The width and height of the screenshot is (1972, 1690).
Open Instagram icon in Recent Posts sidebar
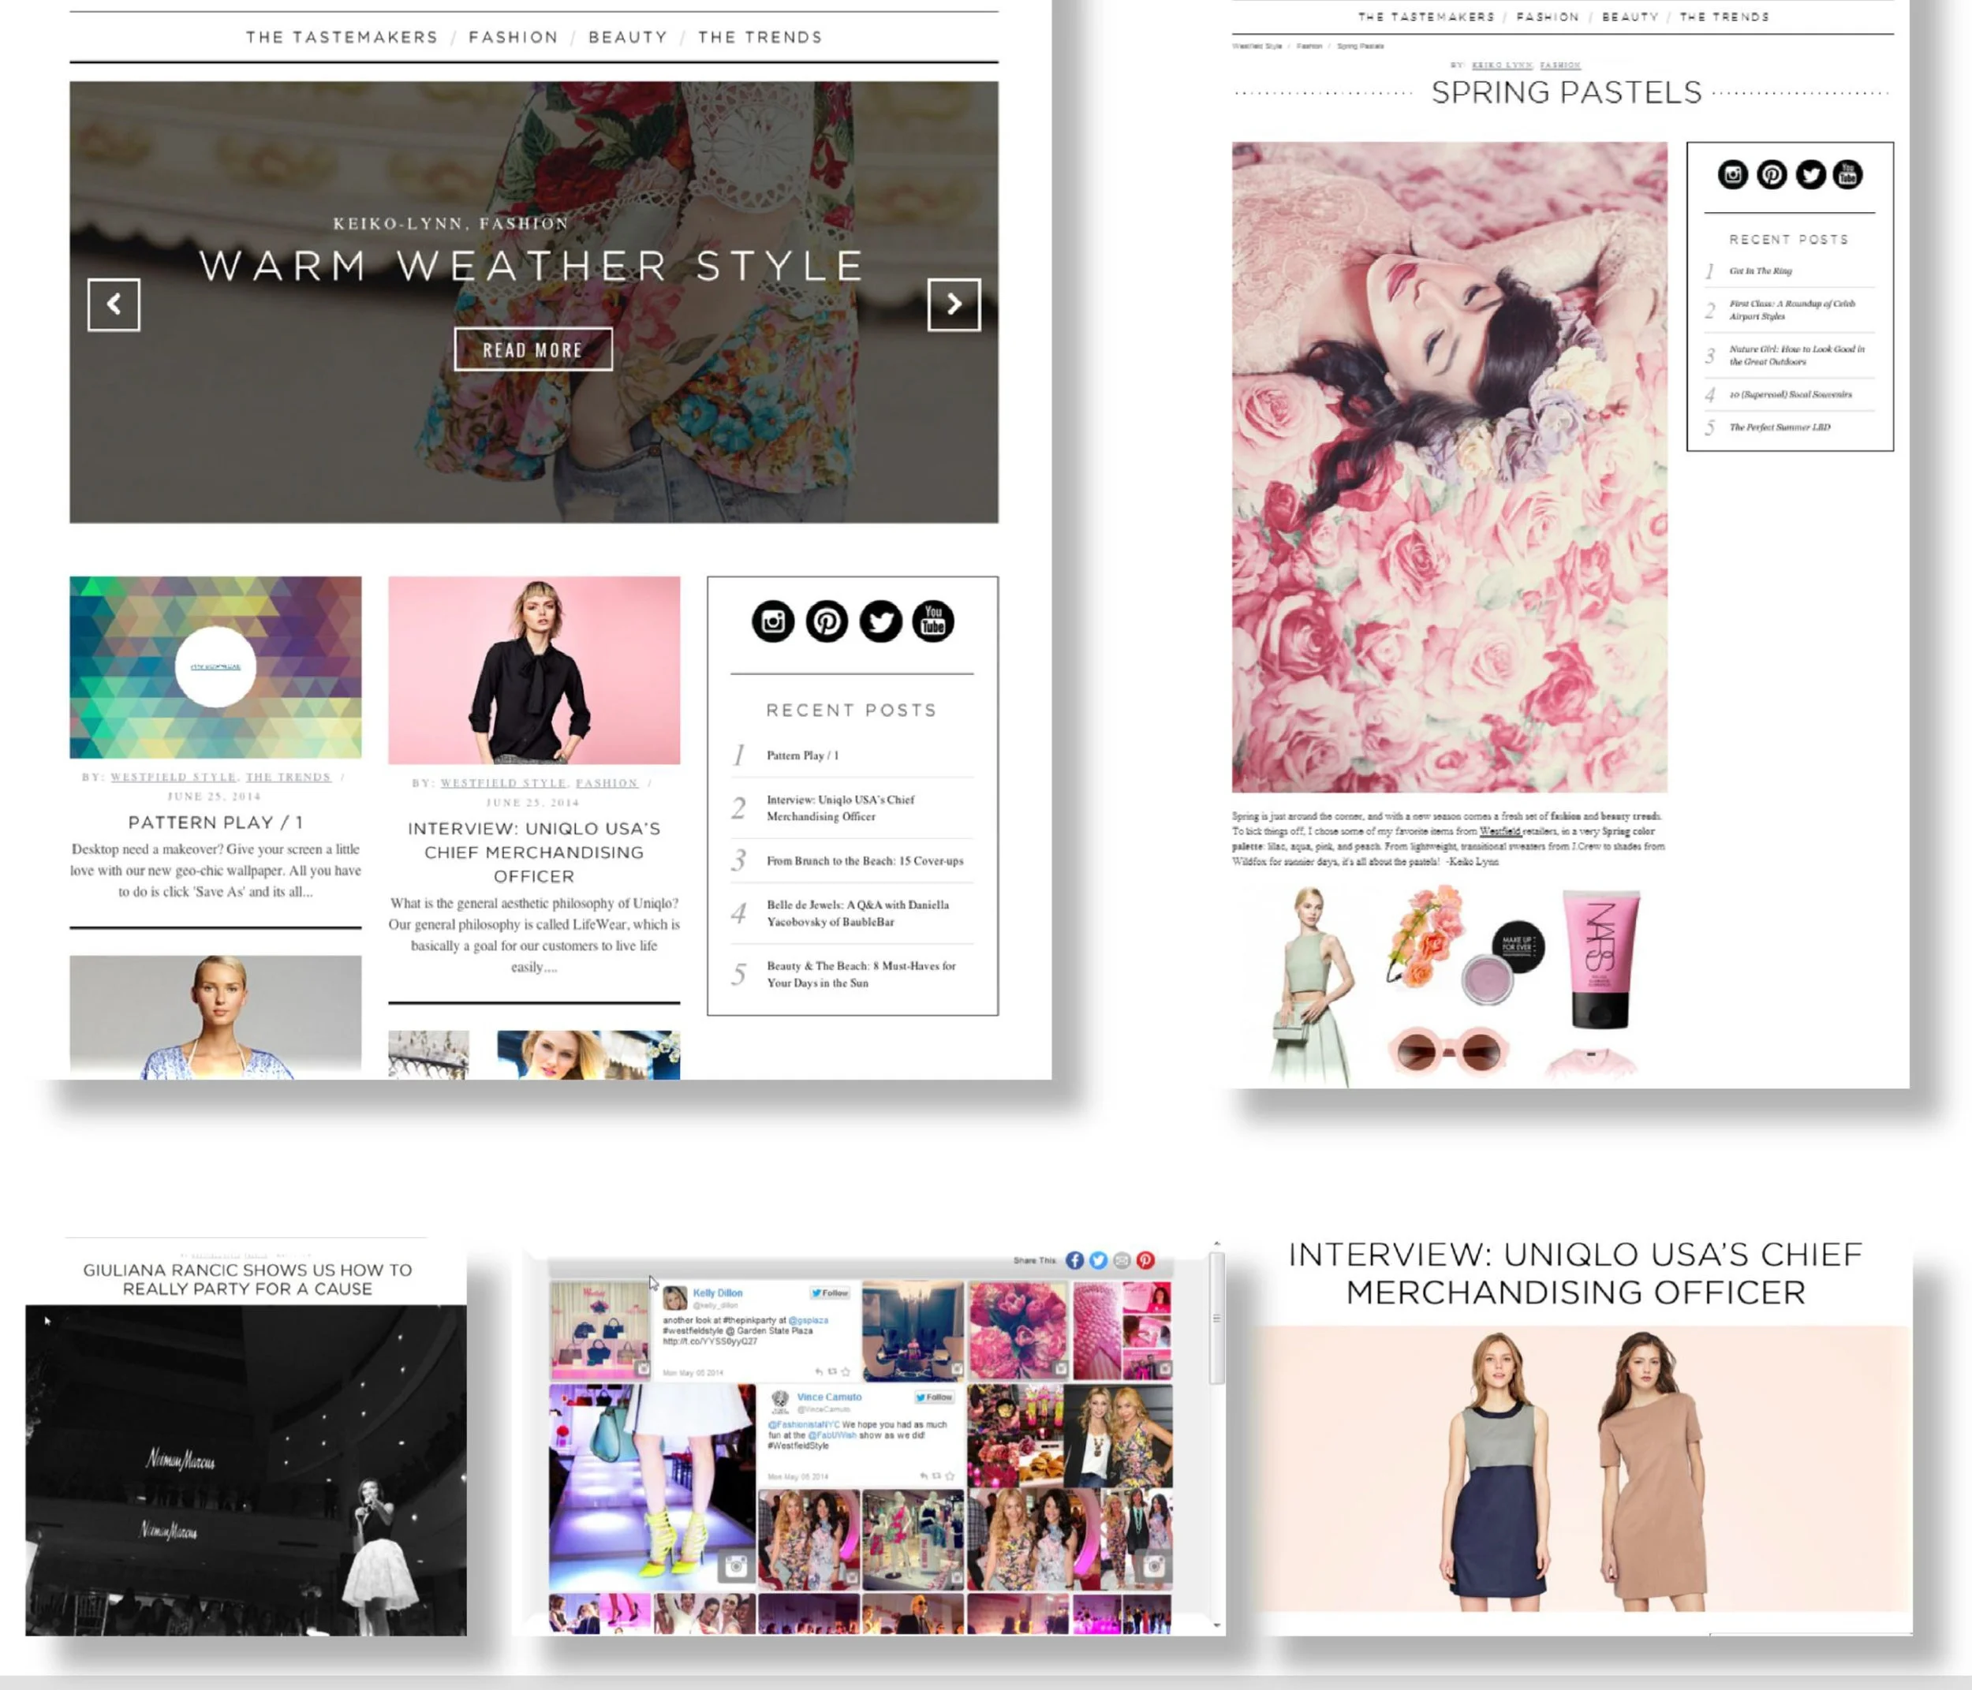(773, 621)
